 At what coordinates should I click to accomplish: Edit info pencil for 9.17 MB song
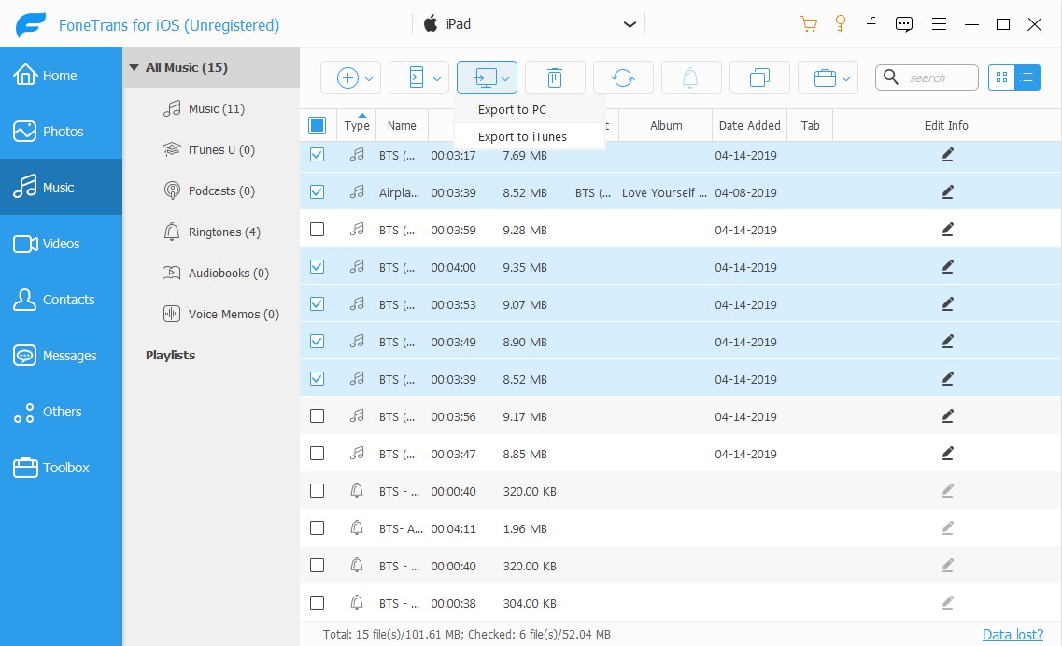tap(947, 415)
